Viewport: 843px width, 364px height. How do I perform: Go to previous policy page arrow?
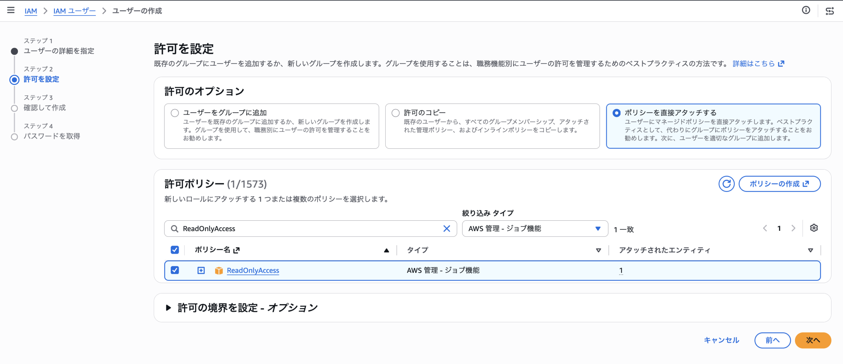click(765, 228)
